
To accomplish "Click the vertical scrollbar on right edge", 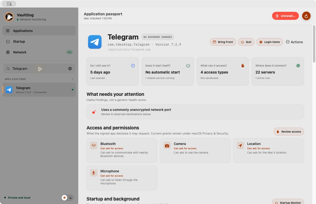I will click(314, 44).
